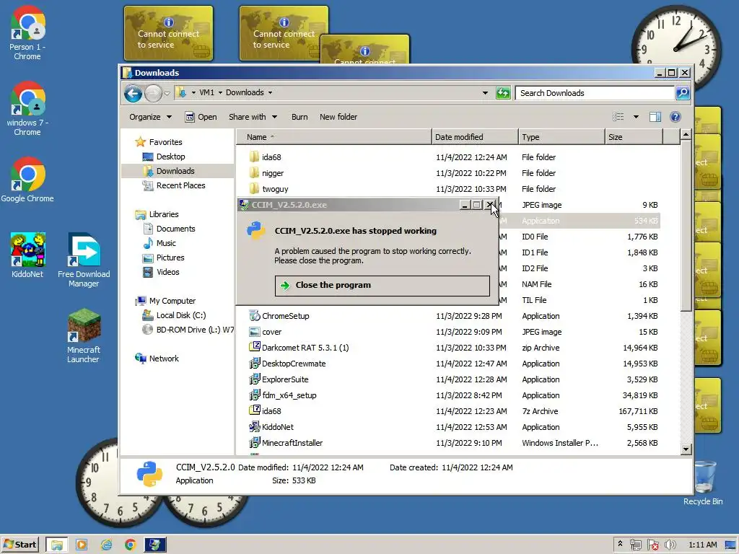Select BD-ROM Drive (L:) in the sidebar

(188, 330)
